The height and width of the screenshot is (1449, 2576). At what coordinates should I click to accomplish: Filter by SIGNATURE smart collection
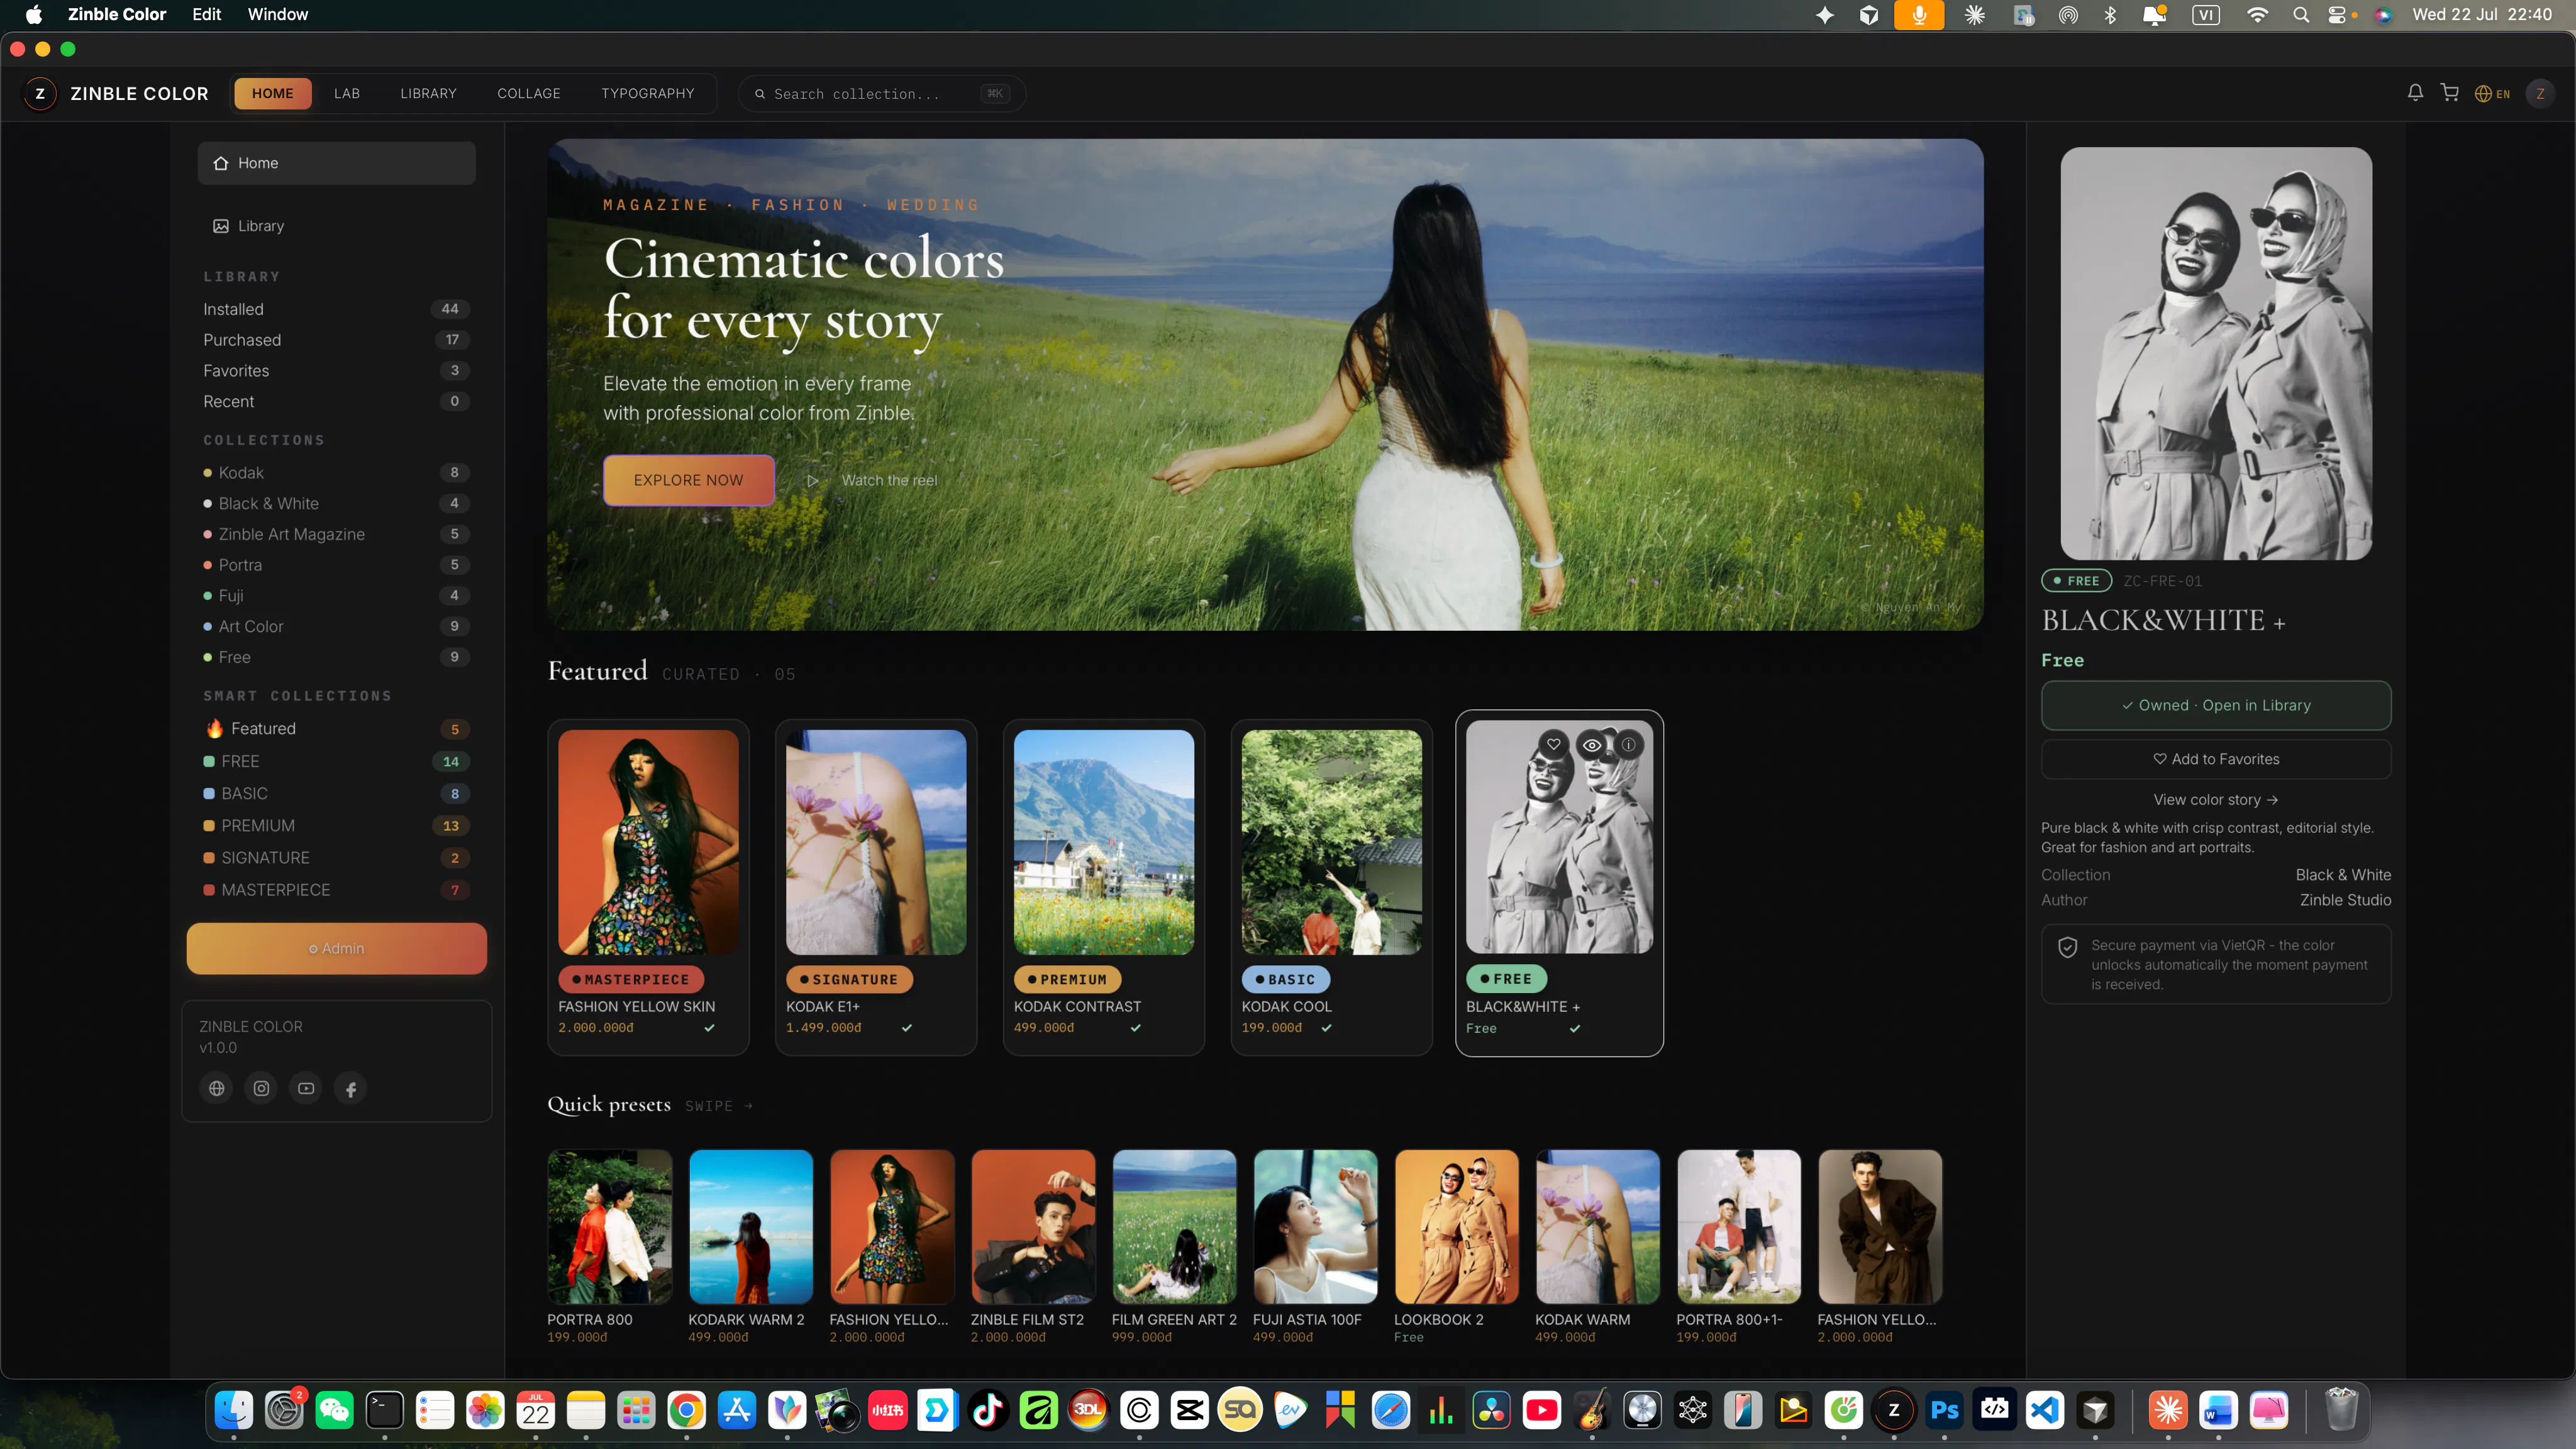click(x=336, y=857)
